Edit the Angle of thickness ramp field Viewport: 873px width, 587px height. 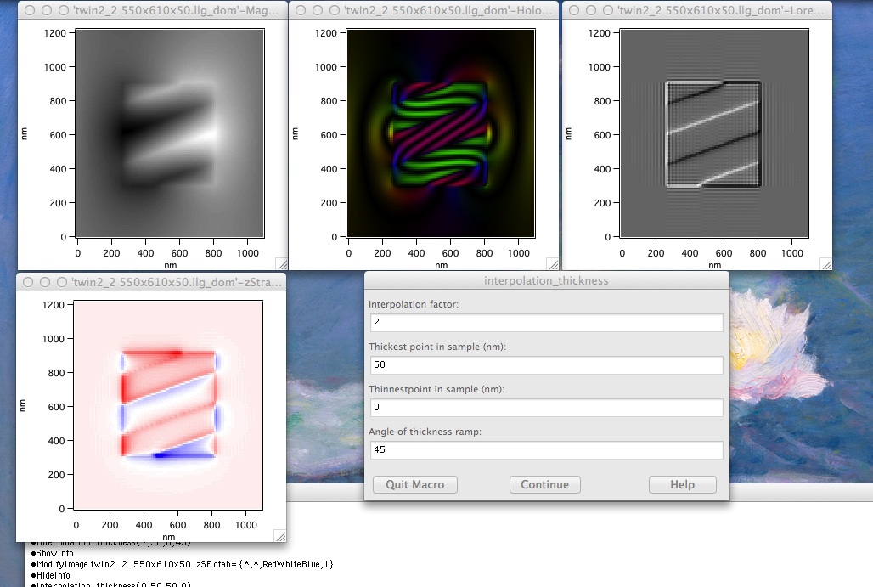(x=546, y=450)
